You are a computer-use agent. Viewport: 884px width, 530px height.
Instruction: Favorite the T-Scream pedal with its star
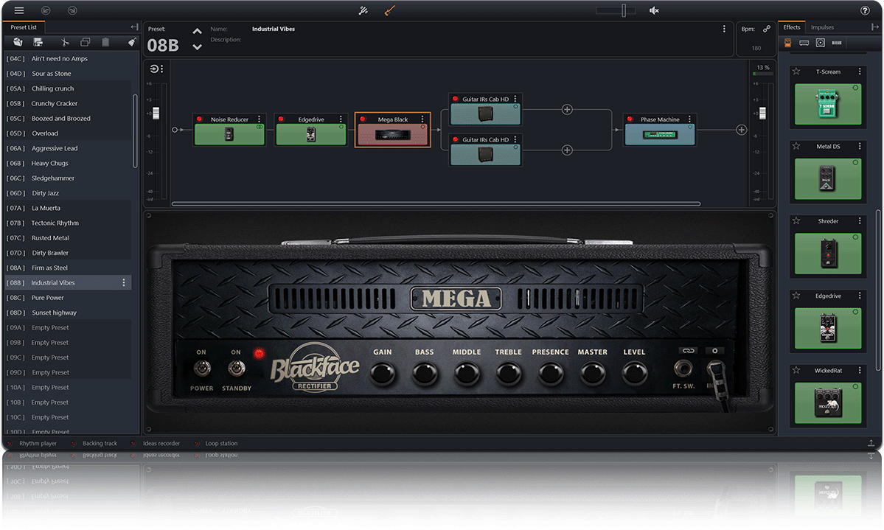(796, 72)
